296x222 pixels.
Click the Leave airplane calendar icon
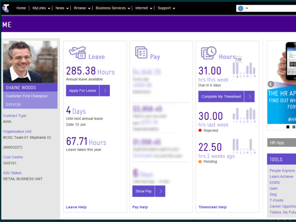[77, 53]
